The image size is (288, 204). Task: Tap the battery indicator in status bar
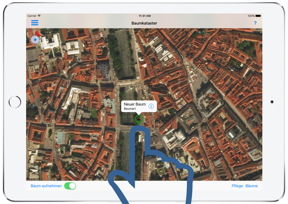258,16
